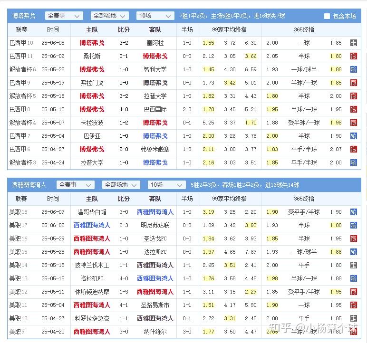Screen dimensions: 367x343
Task: Open the 10场 dropdown in 博塔弗戈 panel
Action: tap(155, 16)
